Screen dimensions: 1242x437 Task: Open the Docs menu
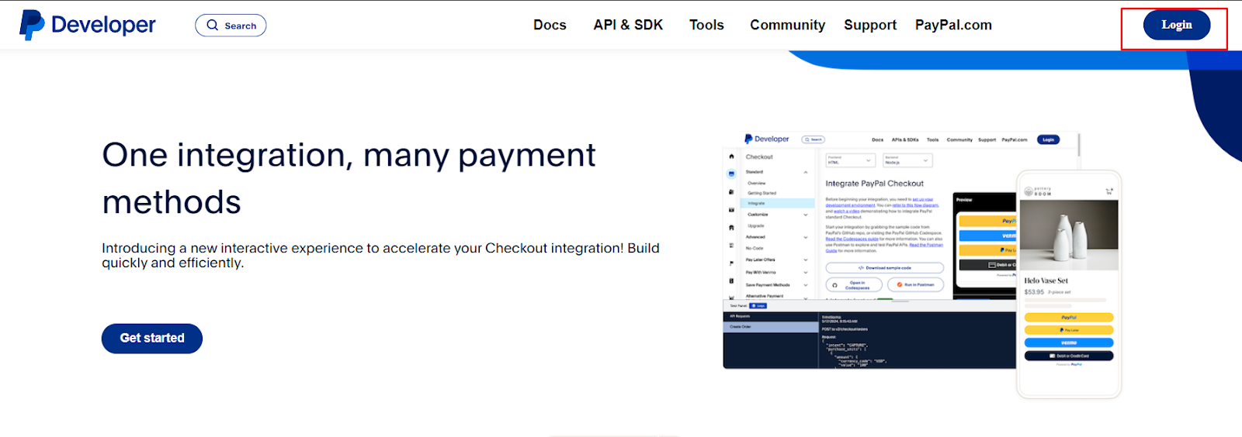tap(550, 25)
